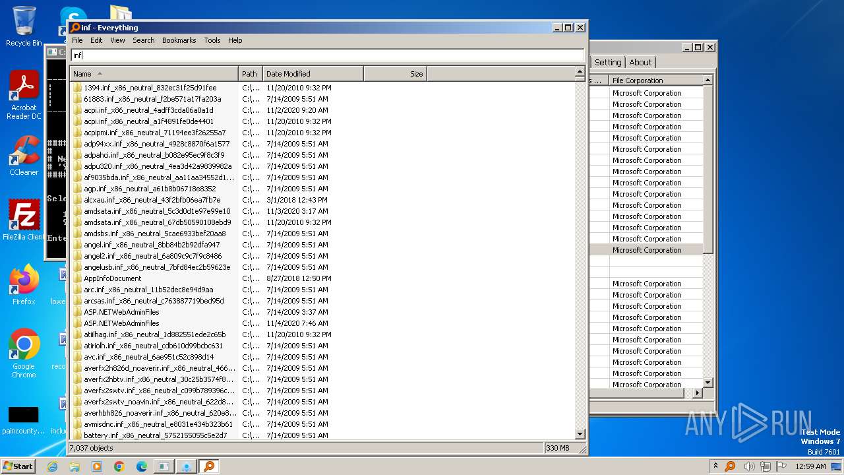Open the Bookmarks menu
This screenshot has width=844, height=475.
click(179, 40)
